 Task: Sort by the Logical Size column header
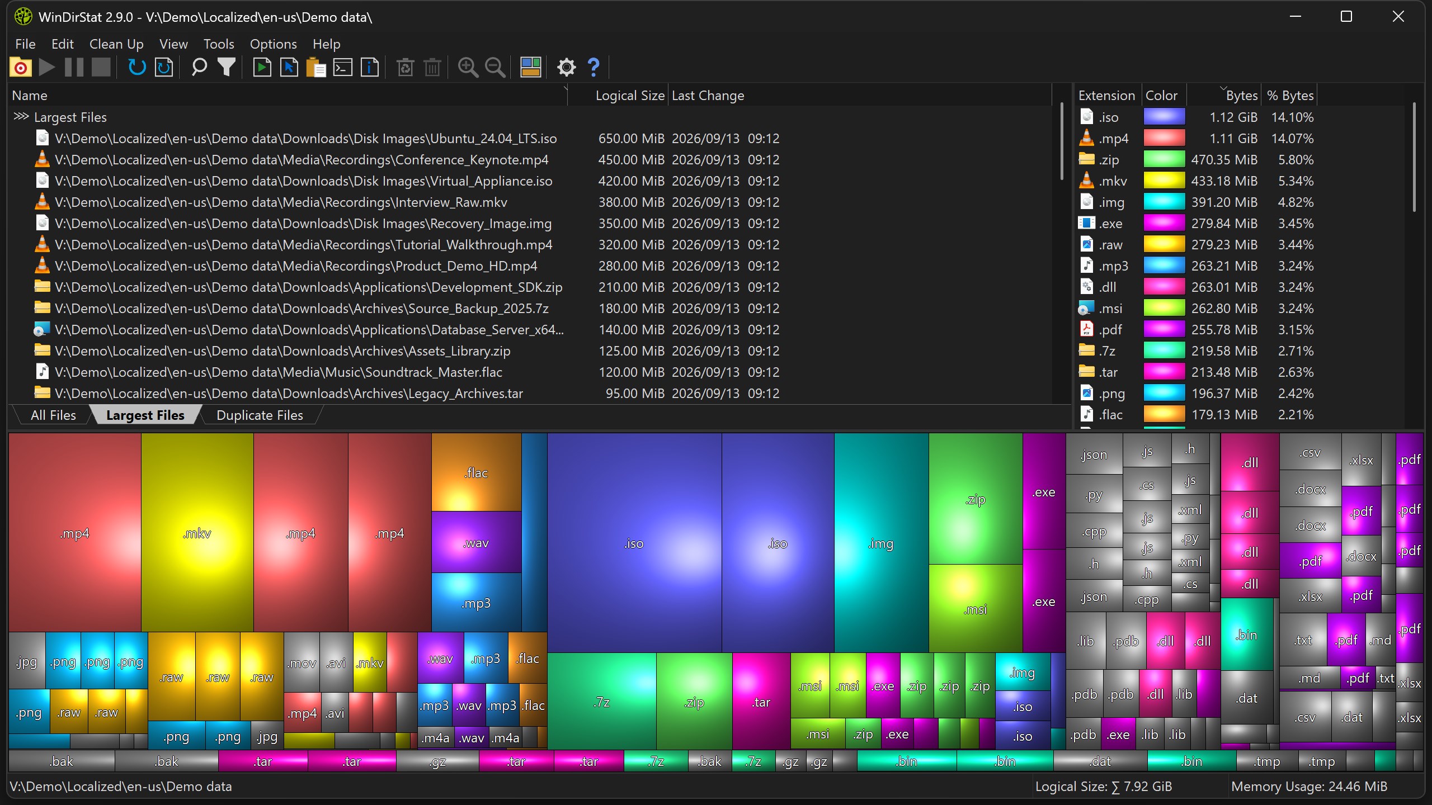pyautogui.click(x=618, y=96)
